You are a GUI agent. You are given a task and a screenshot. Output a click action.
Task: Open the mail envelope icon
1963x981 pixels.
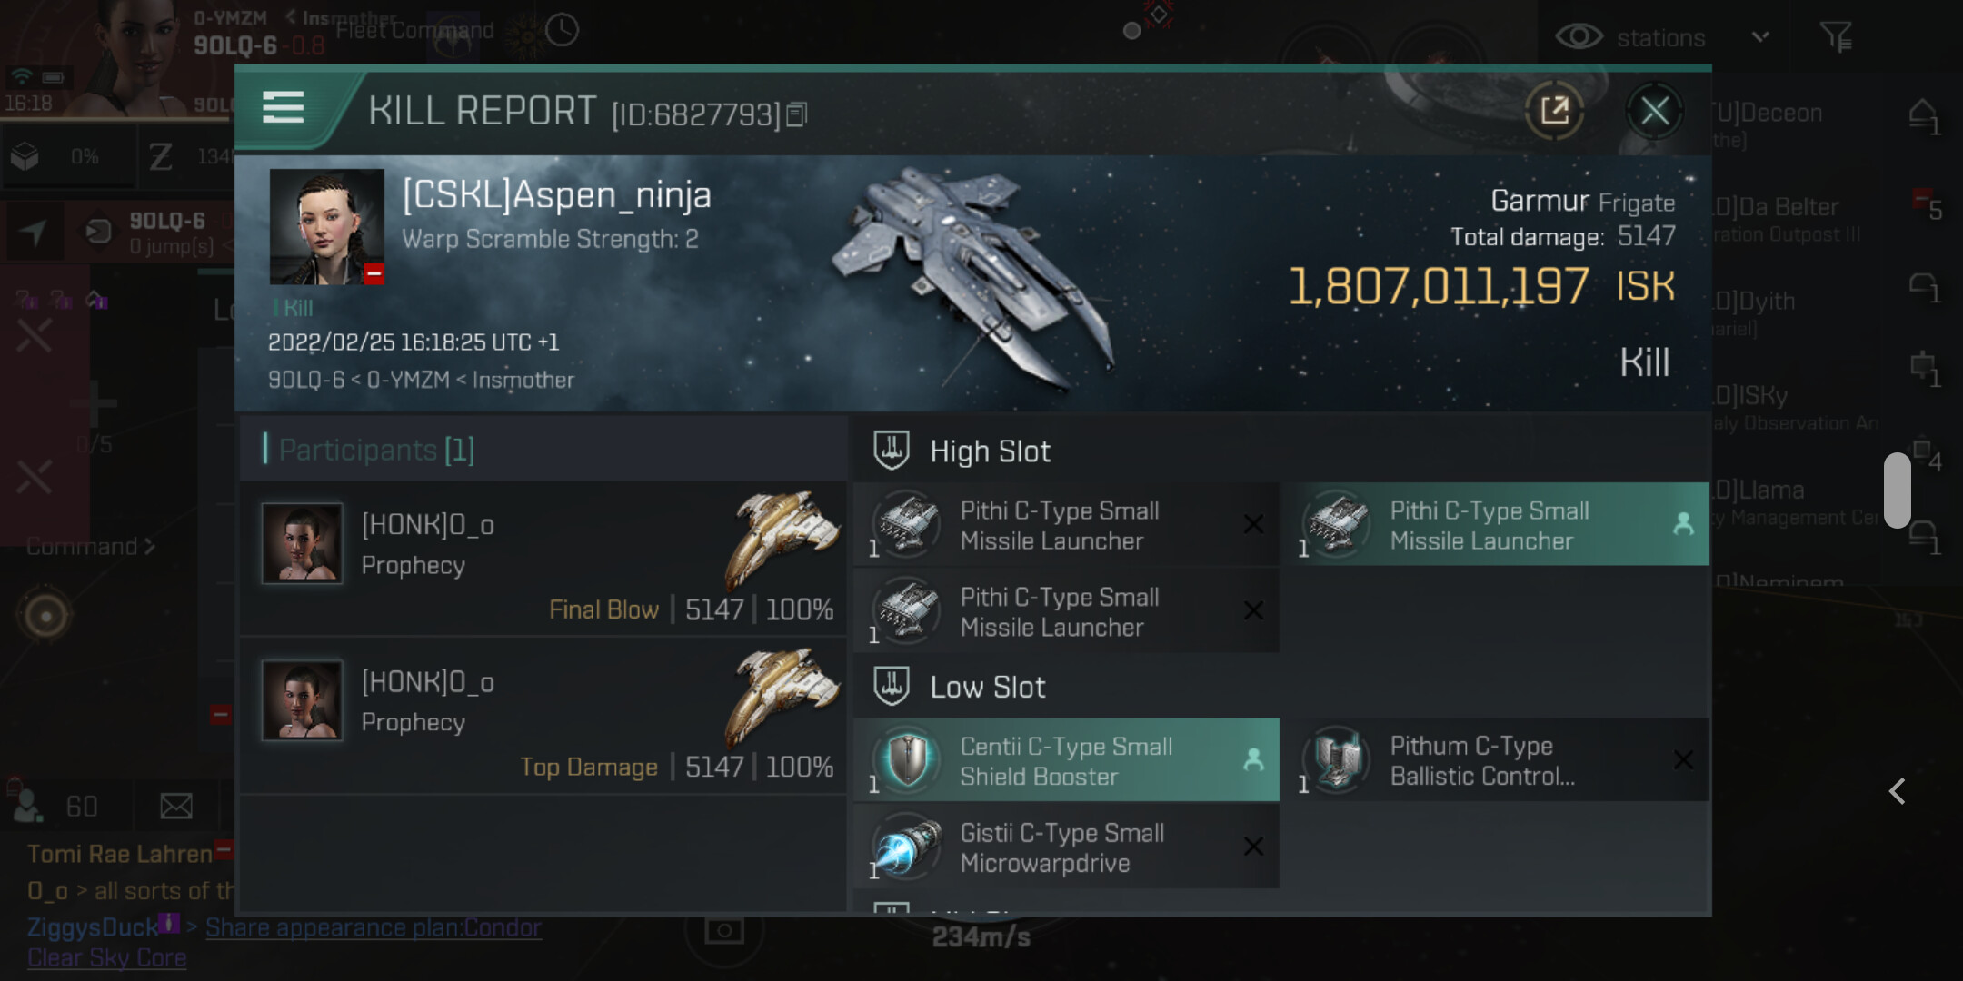[x=175, y=806]
